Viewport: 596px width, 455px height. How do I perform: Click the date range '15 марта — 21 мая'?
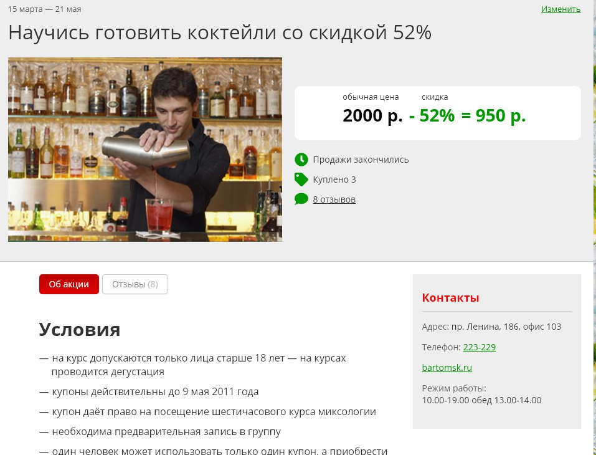(x=44, y=9)
